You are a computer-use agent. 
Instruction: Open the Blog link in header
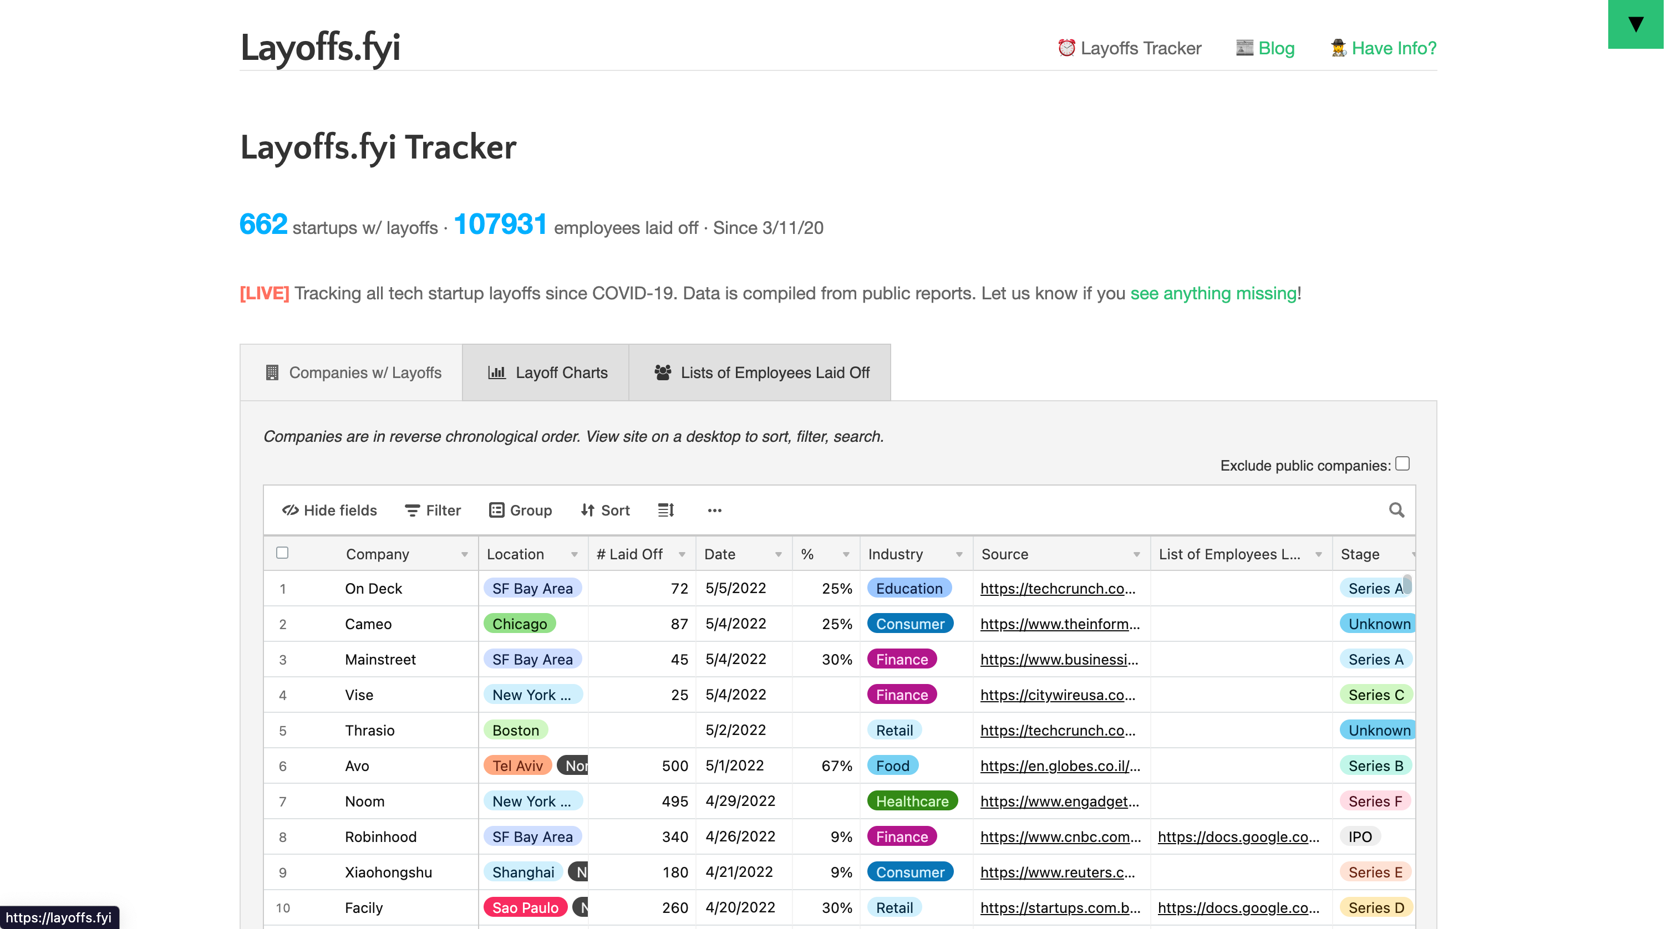coord(1276,48)
